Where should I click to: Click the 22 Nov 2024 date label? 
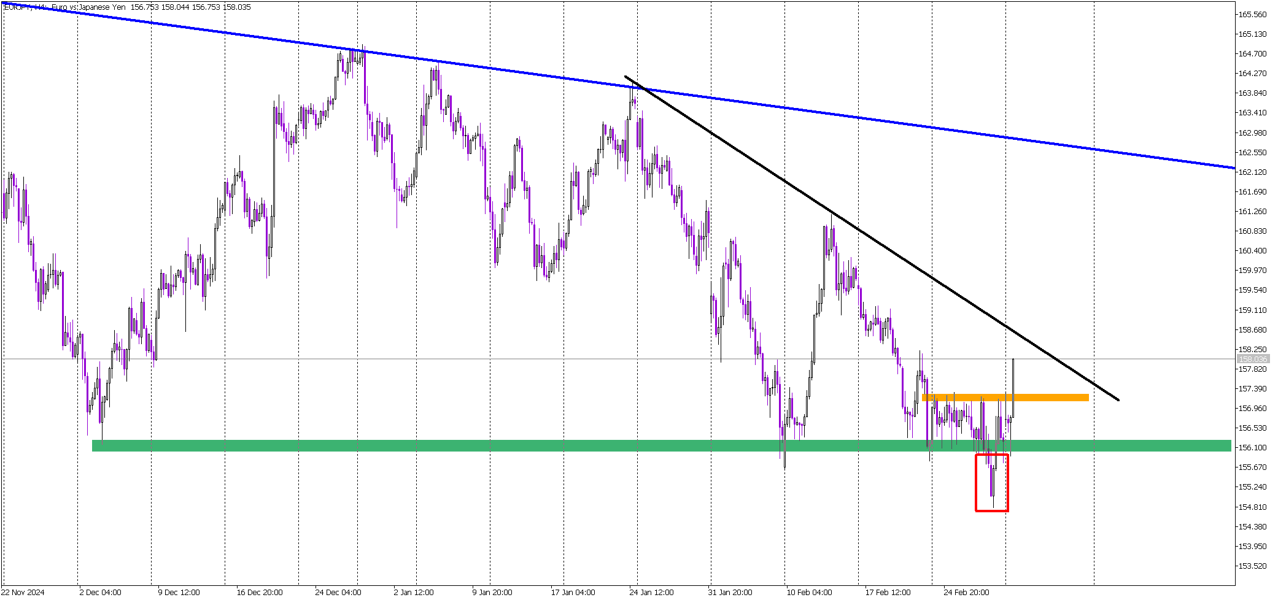pyautogui.click(x=23, y=592)
